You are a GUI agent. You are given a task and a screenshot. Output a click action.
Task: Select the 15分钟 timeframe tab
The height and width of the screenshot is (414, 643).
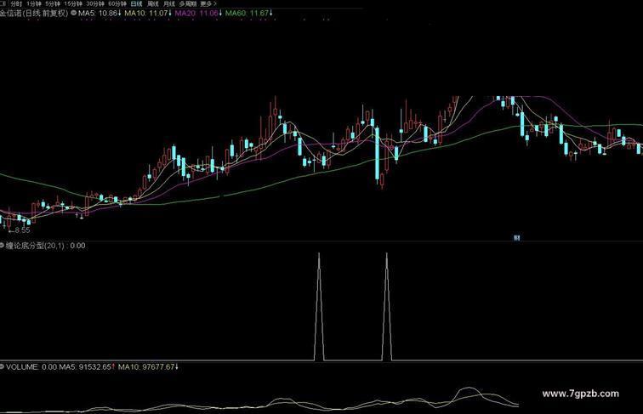[x=72, y=3]
